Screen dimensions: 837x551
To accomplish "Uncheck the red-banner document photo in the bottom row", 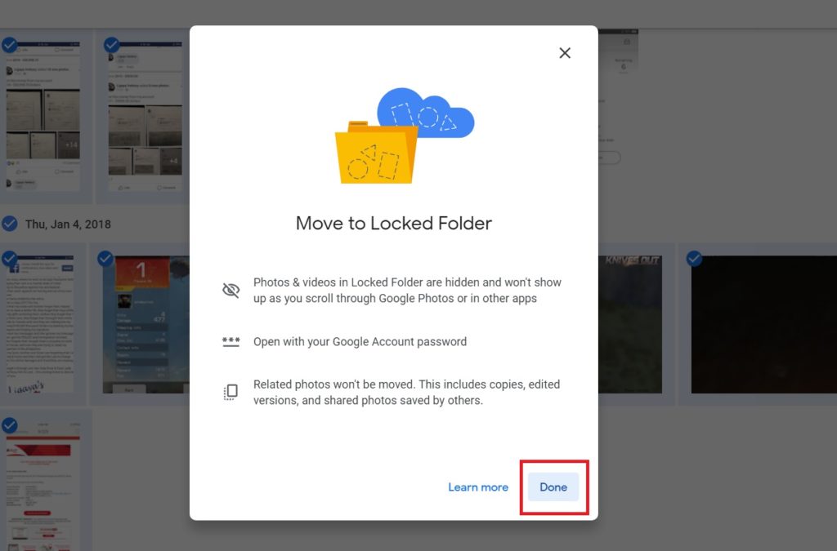I will pos(9,425).
